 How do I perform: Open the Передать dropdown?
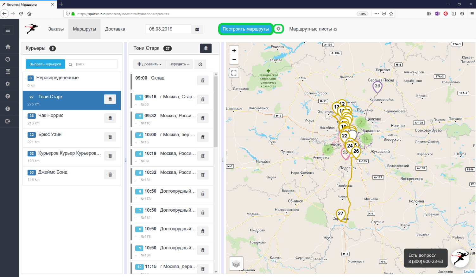pyautogui.click(x=179, y=64)
